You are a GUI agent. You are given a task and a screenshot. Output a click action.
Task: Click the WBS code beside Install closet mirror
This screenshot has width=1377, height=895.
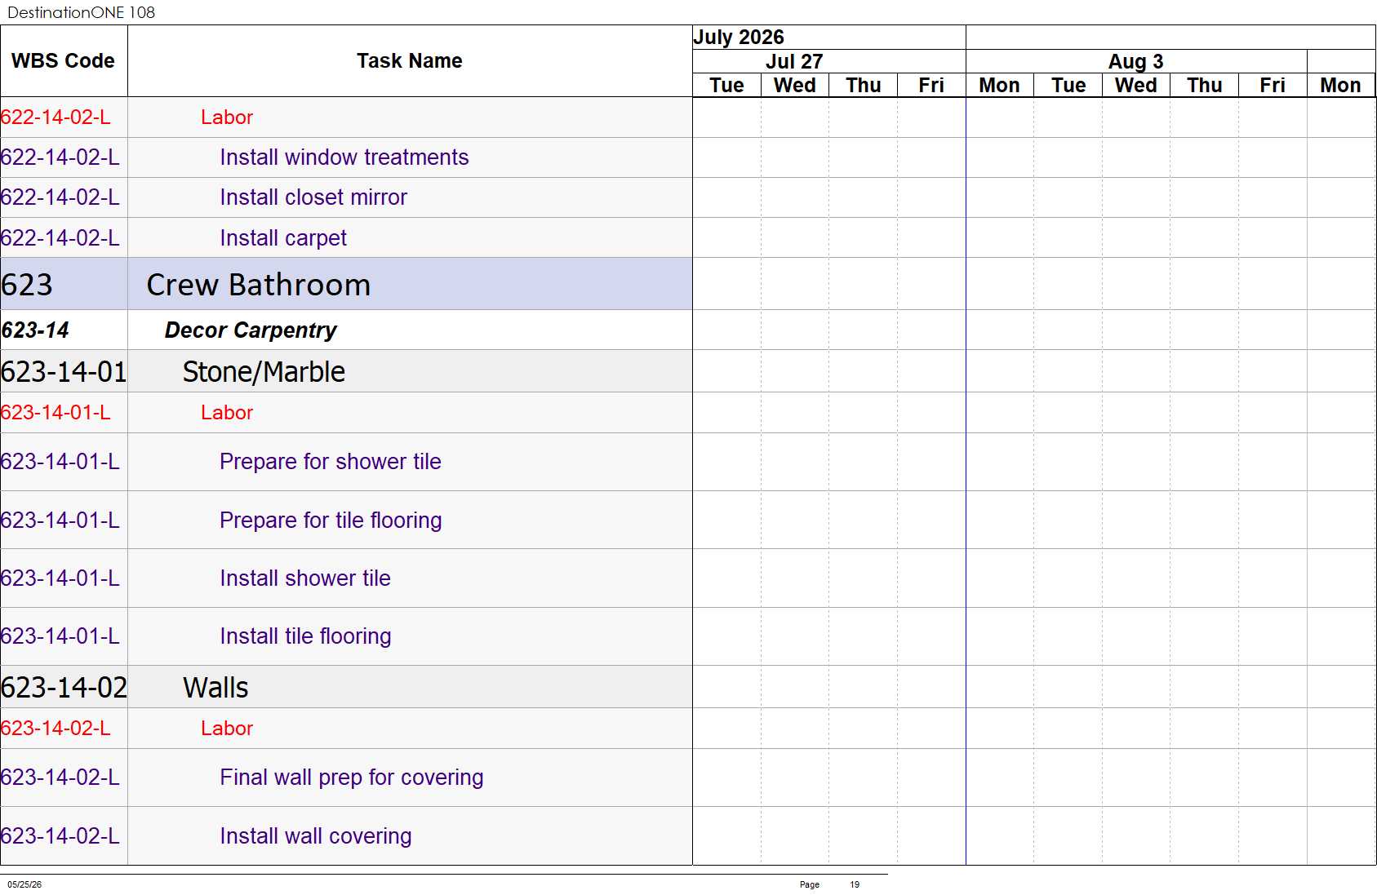60,197
